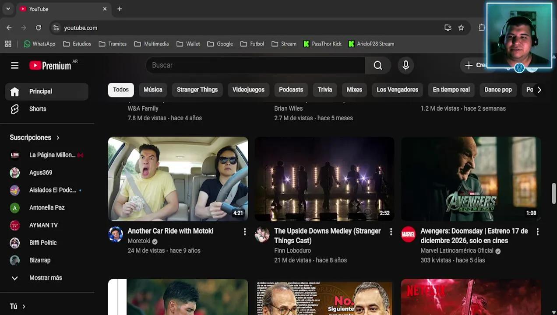
Task: Open the Antonella Paz subscription
Action: (47, 207)
